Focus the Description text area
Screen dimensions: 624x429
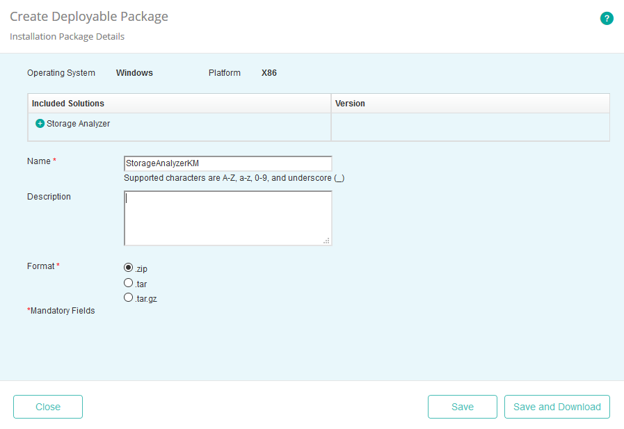(x=227, y=218)
